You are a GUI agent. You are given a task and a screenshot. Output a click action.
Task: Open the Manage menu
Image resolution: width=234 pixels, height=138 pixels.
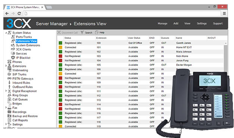tap(162, 23)
